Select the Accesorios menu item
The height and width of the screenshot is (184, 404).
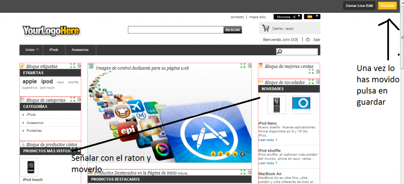80,50
